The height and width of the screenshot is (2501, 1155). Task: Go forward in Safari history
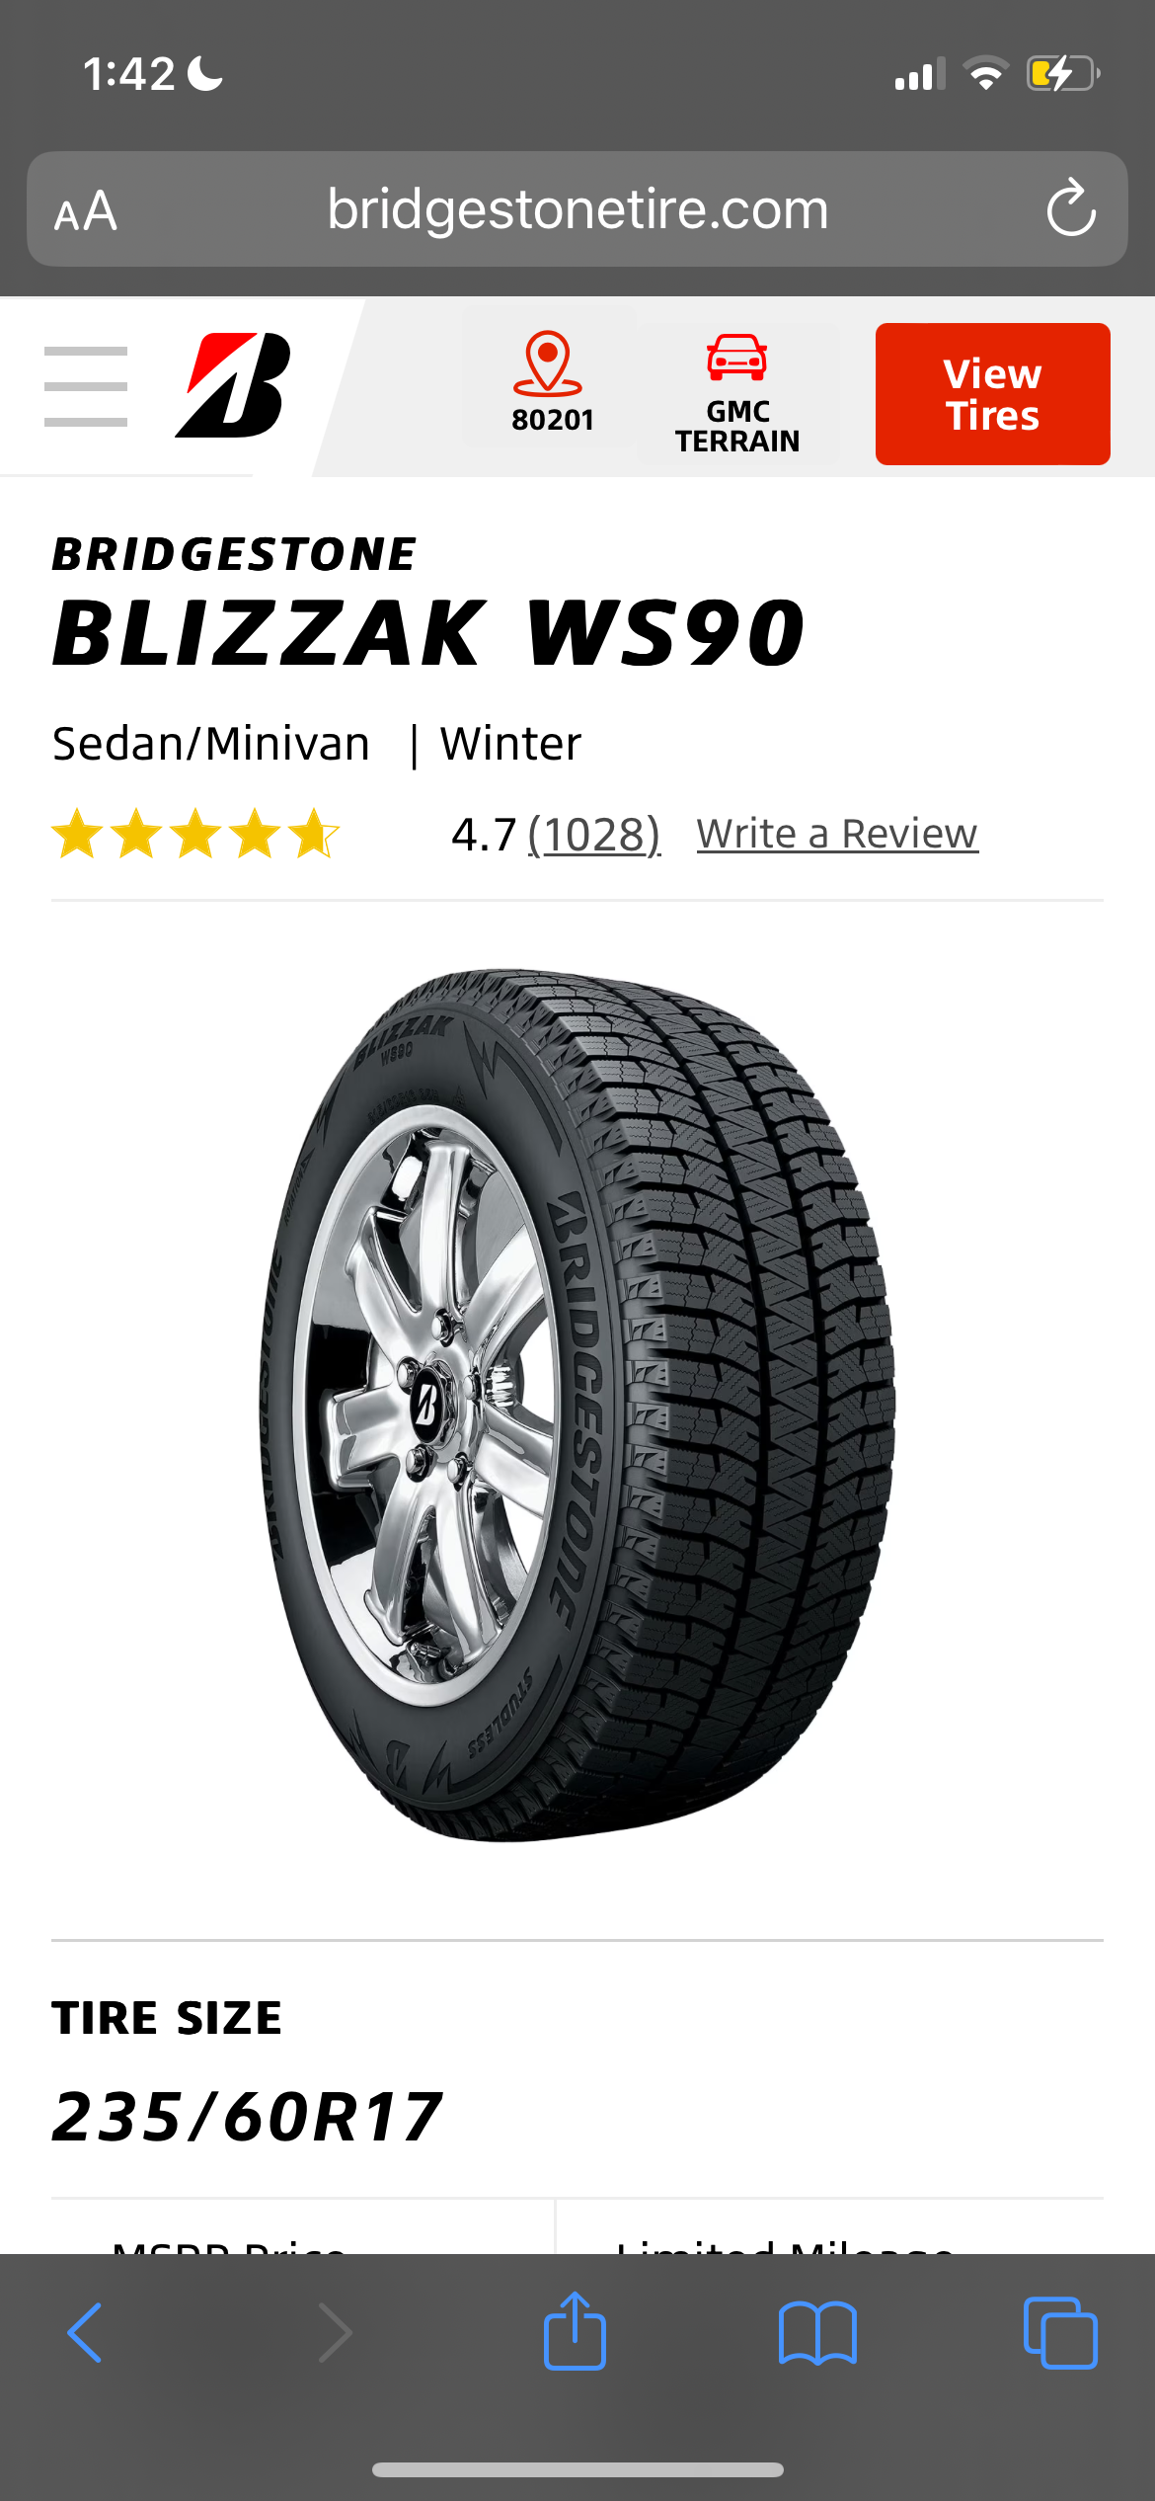point(335,2332)
